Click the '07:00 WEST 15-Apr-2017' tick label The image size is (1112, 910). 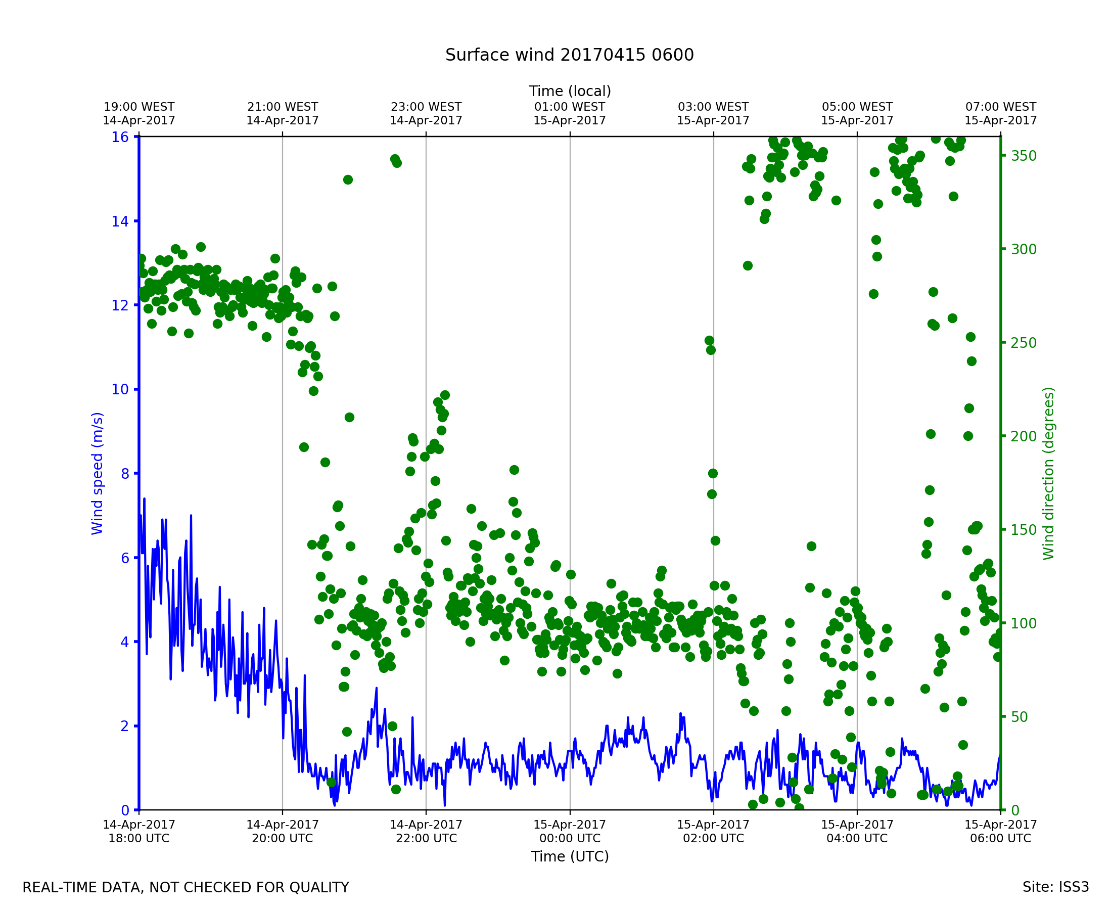(1000, 114)
